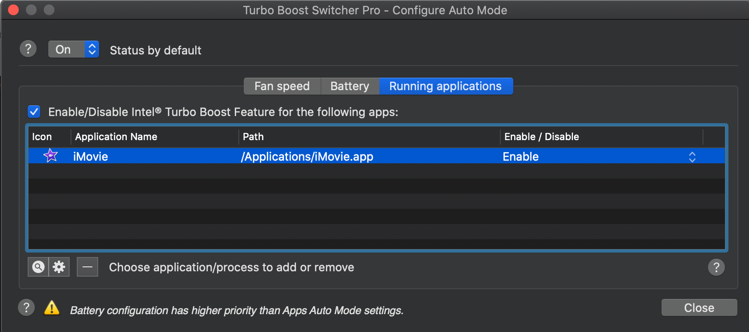Screen dimensions: 749x332
Task: Click the /Applications/iMovie.app path cell
Action: click(307, 157)
